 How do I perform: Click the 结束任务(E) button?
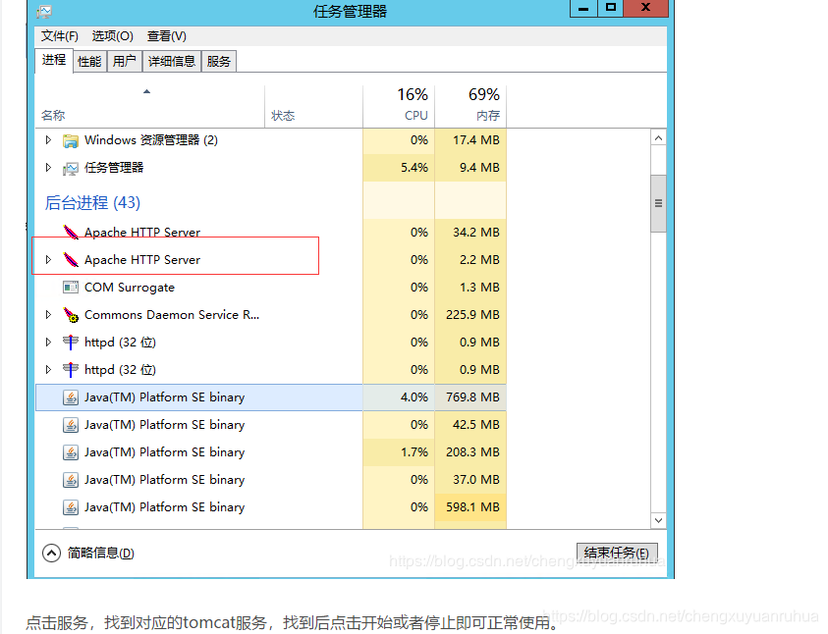point(617,553)
